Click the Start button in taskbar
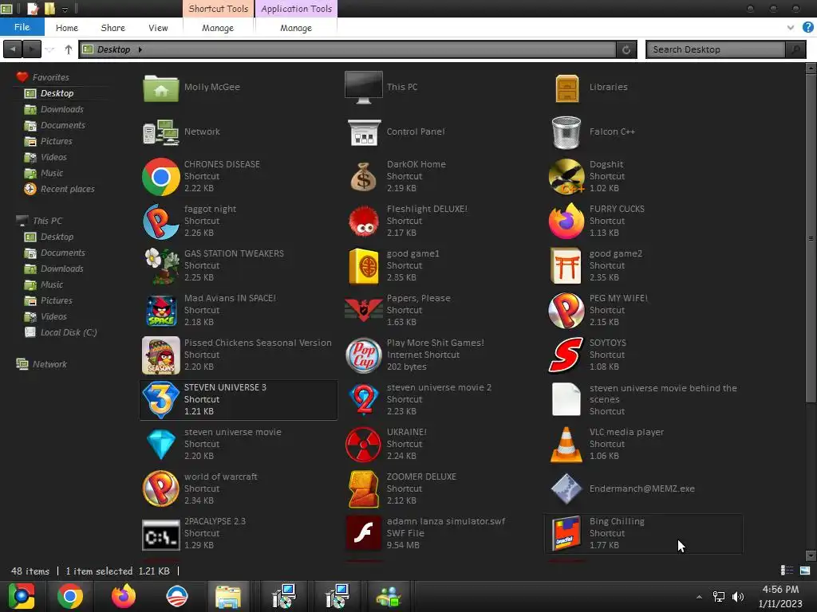 [22, 596]
